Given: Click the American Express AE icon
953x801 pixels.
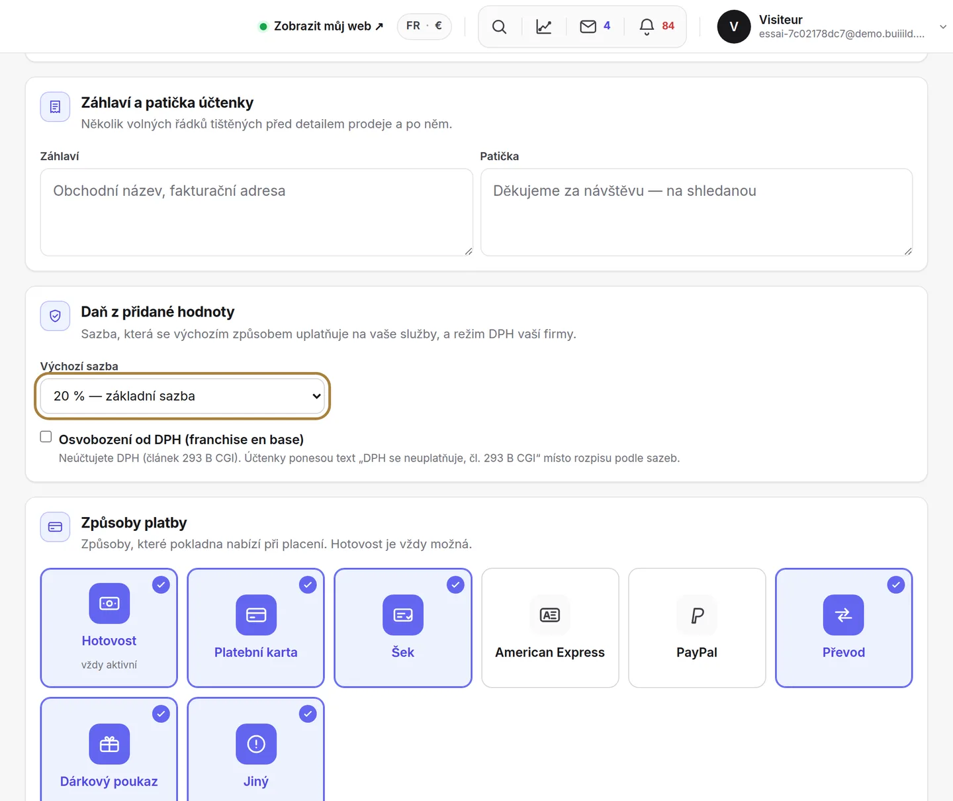Looking at the screenshot, I should [550, 615].
